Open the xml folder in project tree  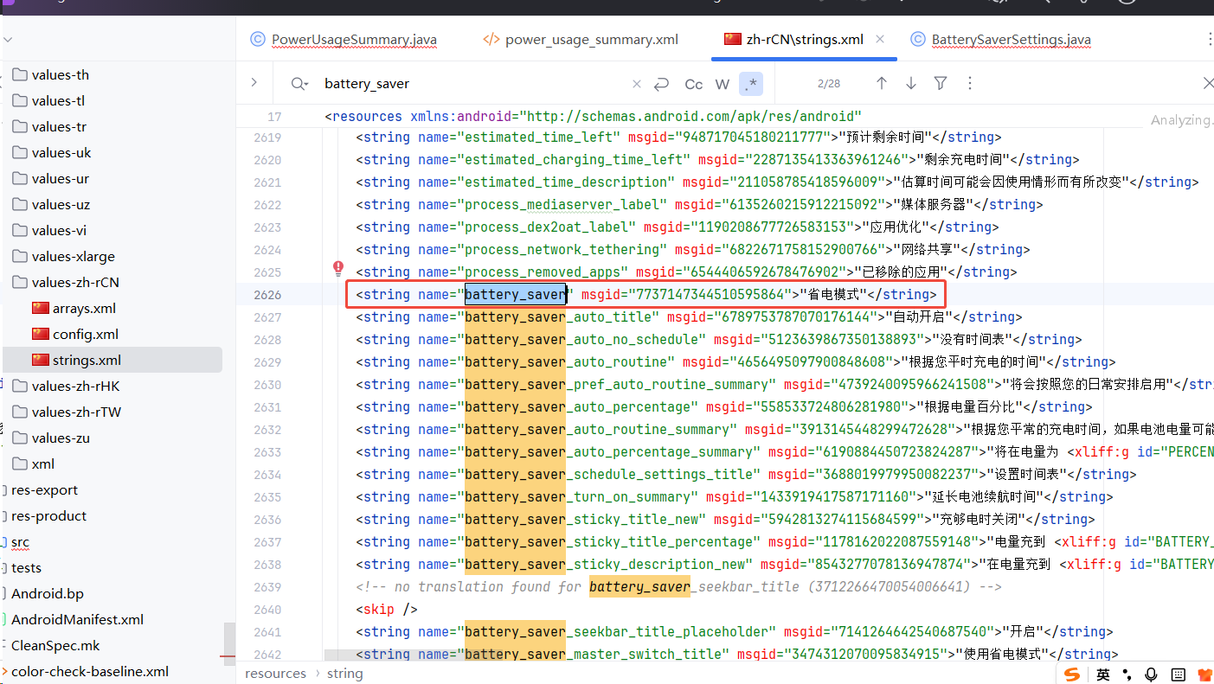[34, 464]
